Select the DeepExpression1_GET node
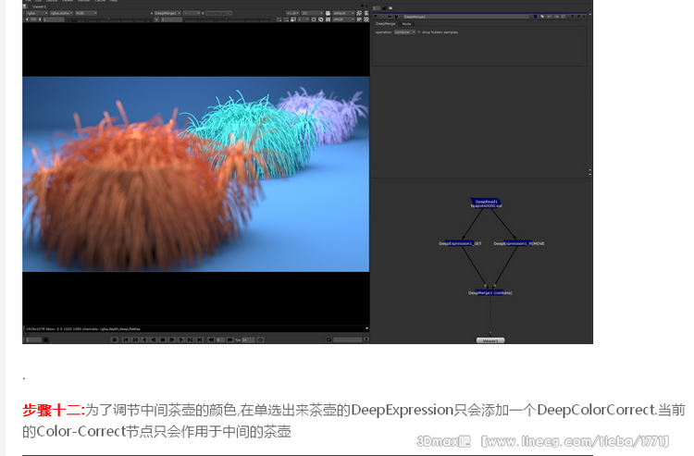Viewport: 694px width, 456px height. pos(460,243)
